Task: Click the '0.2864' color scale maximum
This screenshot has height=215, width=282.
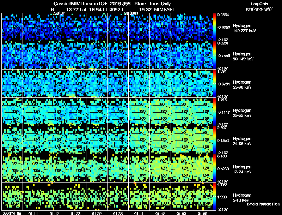Action: click(223, 15)
